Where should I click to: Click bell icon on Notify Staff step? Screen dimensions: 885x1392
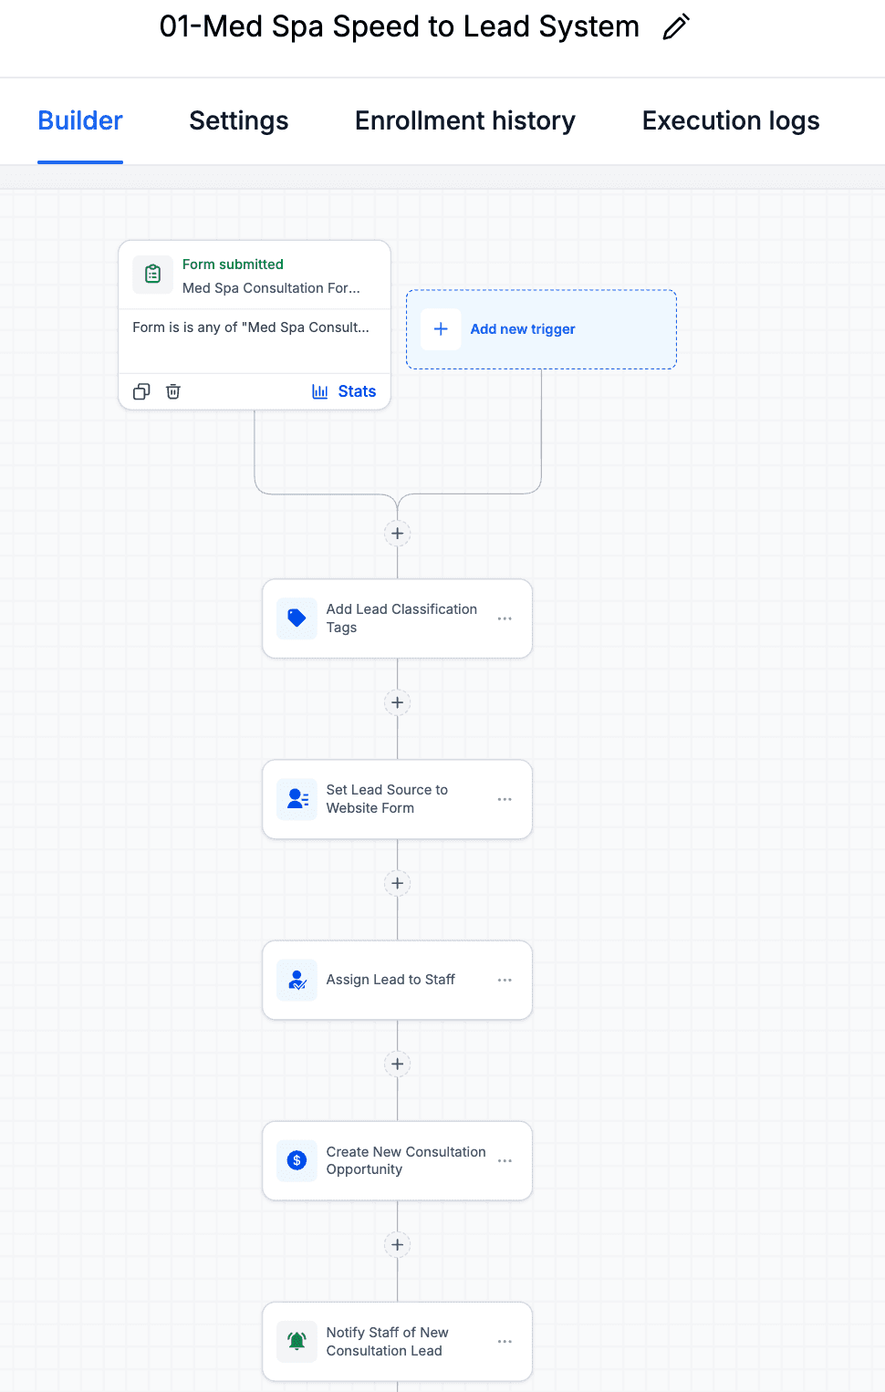[297, 1341]
